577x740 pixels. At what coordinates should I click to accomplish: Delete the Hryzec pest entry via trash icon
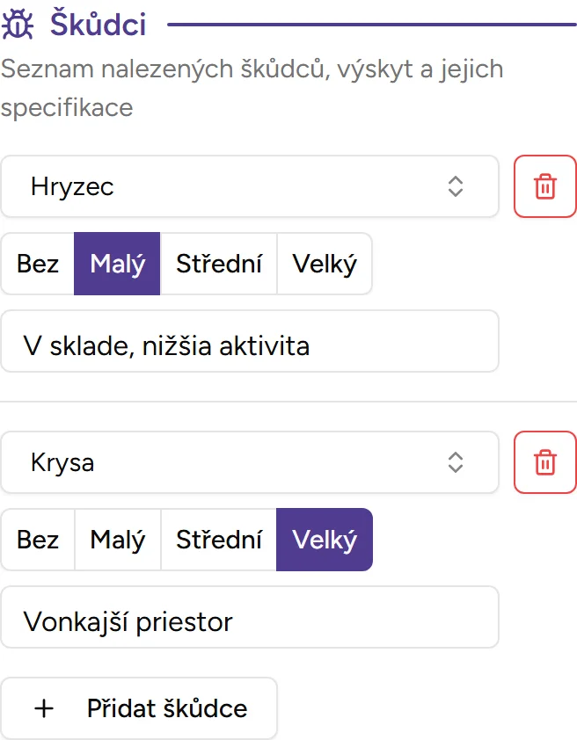click(545, 186)
